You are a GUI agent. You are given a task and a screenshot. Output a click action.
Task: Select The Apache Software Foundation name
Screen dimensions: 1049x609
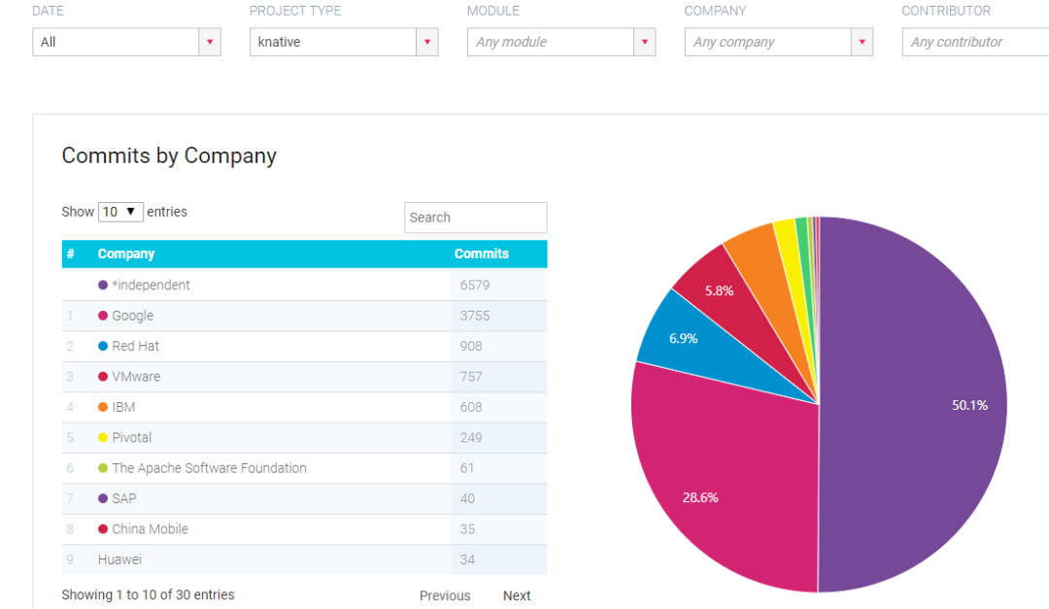[209, 468]
